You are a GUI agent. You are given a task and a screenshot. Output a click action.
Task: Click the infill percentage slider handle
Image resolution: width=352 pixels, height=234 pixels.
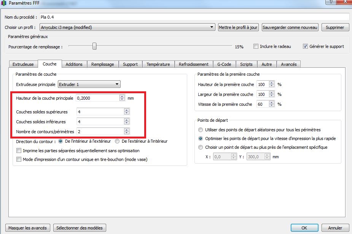(x=94, y=46)
